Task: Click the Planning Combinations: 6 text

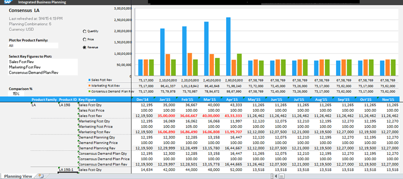Action: 30,24
